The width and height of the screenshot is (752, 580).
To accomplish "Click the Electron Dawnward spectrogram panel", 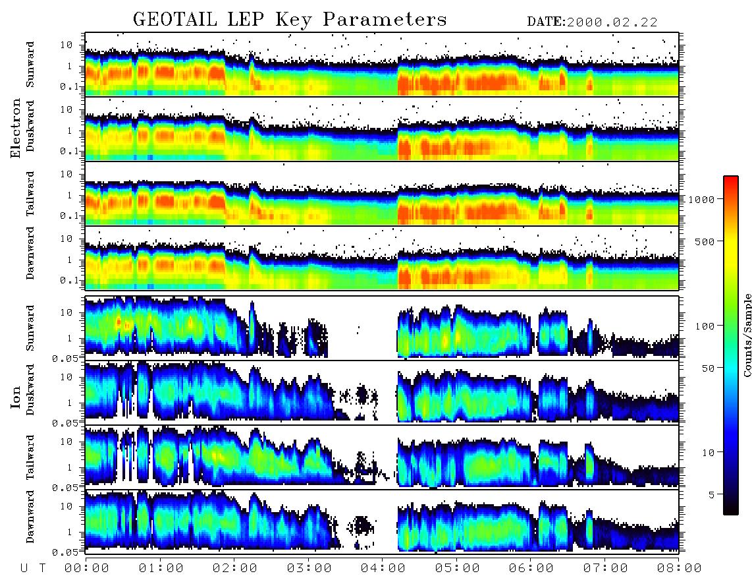I will point(382,258).
